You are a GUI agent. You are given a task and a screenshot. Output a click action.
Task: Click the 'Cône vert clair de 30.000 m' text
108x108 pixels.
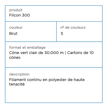(x=36, y=53)
